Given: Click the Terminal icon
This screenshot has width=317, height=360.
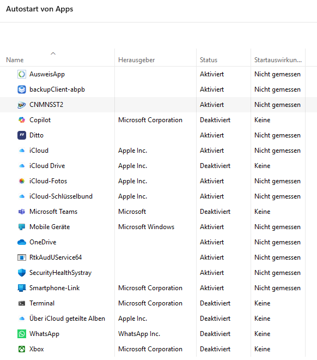Looking at the screenshot, I should coord(22,303).
